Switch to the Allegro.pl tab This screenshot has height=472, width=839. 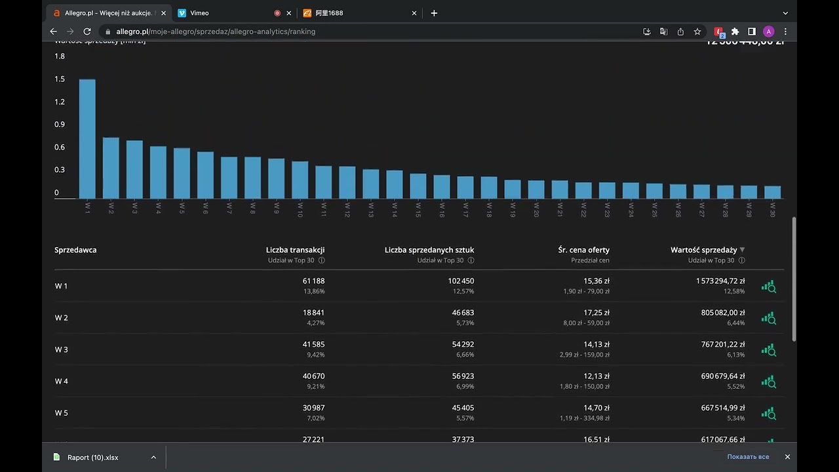click(x=107, y=13)
